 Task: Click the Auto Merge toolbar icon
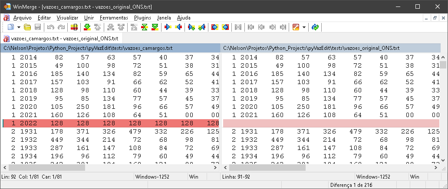coord(238,27)
